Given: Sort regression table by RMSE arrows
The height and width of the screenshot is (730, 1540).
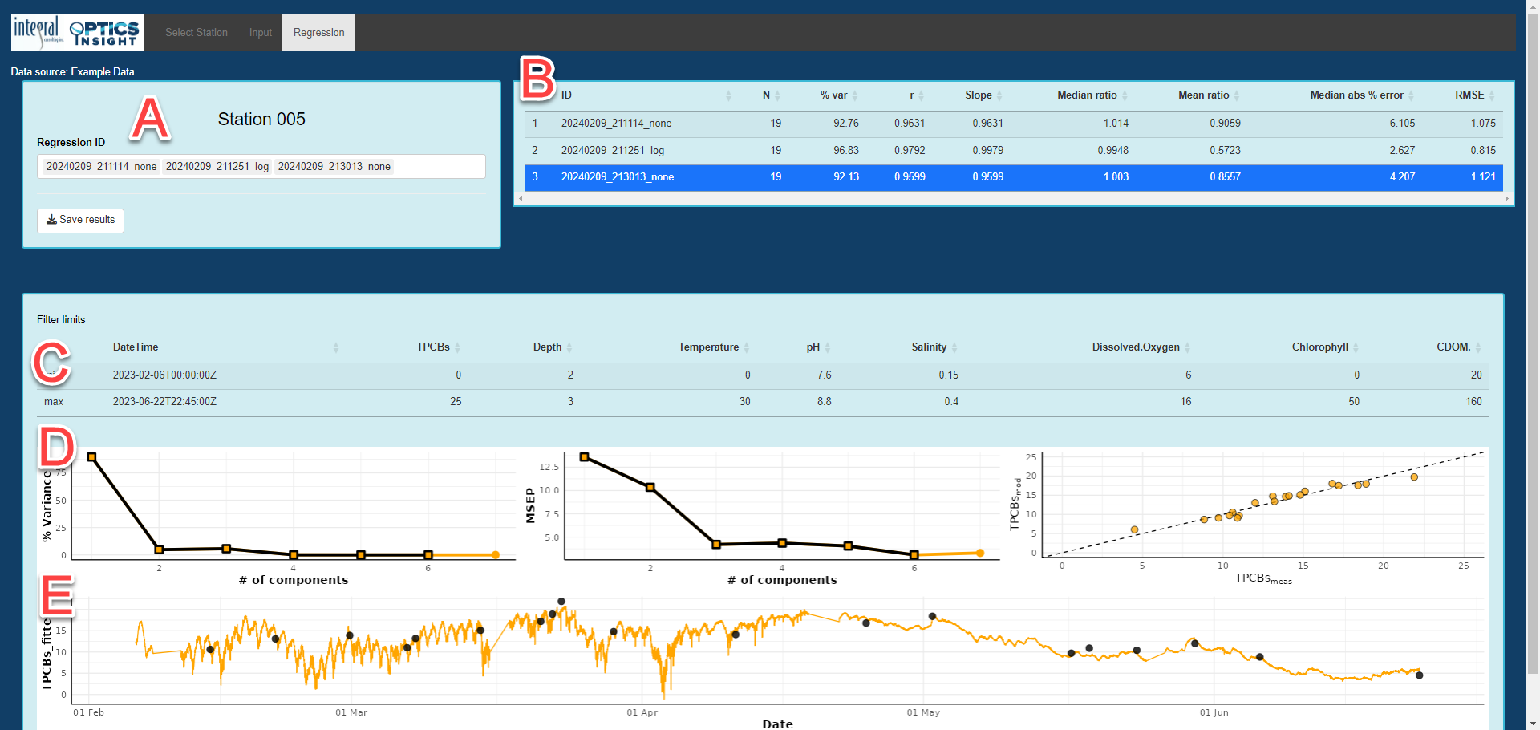Looking at the screenshot, I should point(1492,95).
